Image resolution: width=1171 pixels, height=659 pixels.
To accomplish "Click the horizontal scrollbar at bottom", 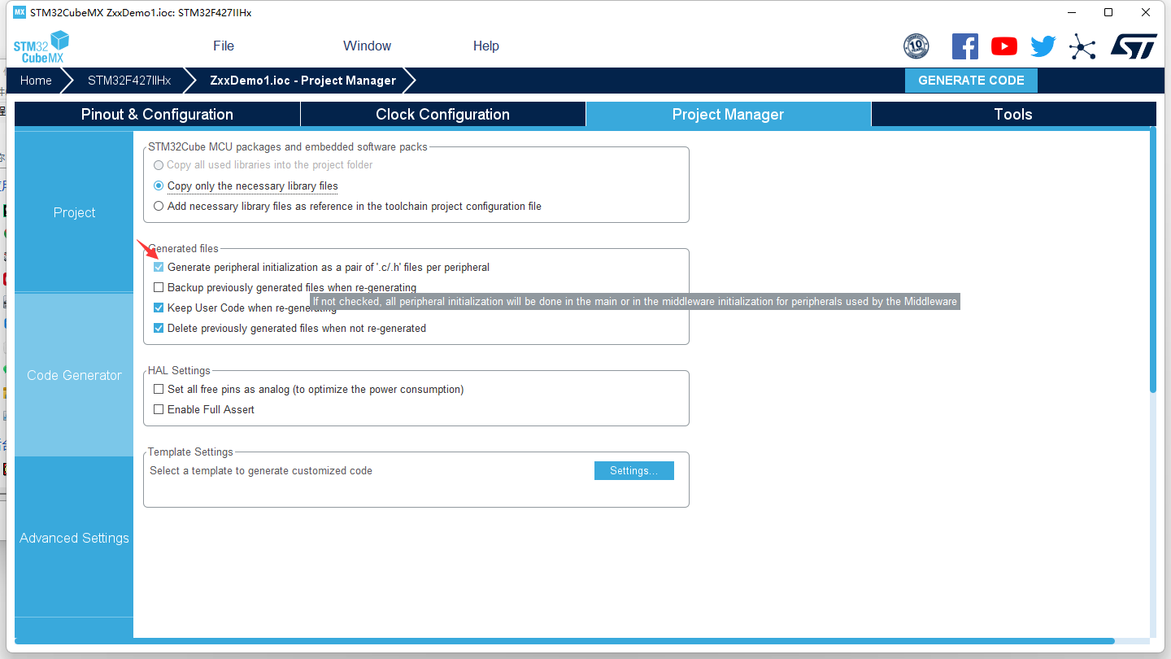I will coord(564,641).
